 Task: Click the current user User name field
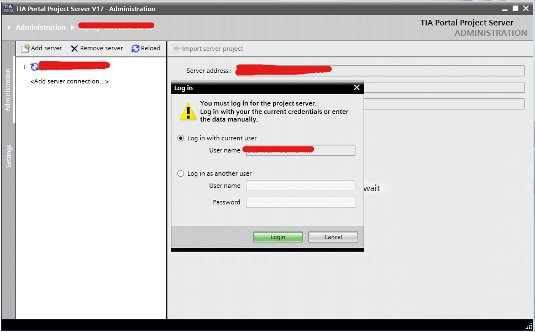(301, 150)
